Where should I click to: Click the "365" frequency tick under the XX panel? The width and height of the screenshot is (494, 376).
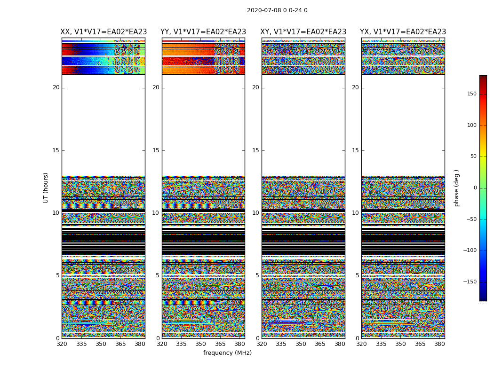pos(120,344)
